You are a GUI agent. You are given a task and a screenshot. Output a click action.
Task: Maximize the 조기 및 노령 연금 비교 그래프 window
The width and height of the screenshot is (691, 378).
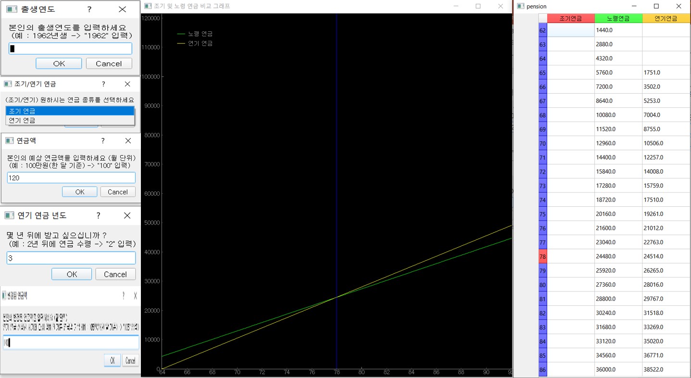click(x=478, y=6)
